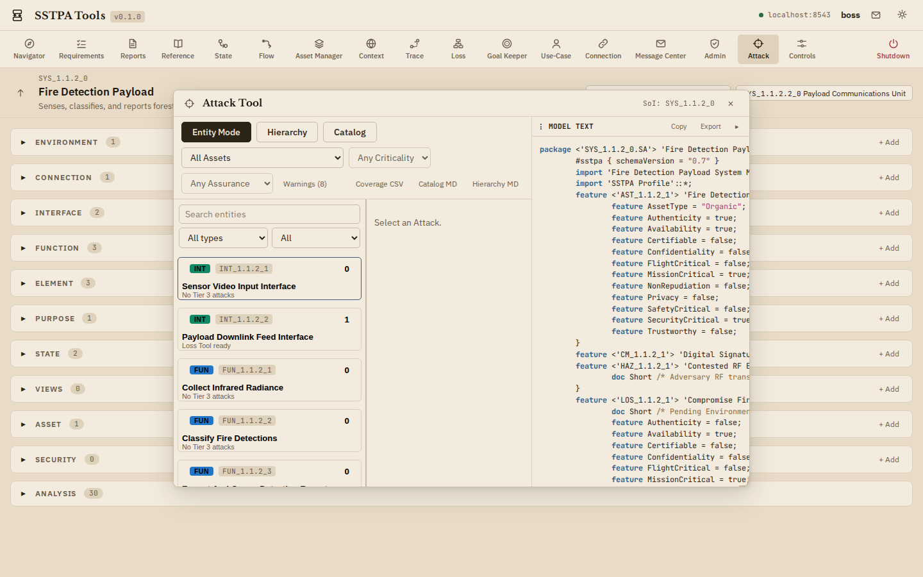Open the Any Criticality dropdown
This screenshot has width=923, height=577.
pos(390,158)
